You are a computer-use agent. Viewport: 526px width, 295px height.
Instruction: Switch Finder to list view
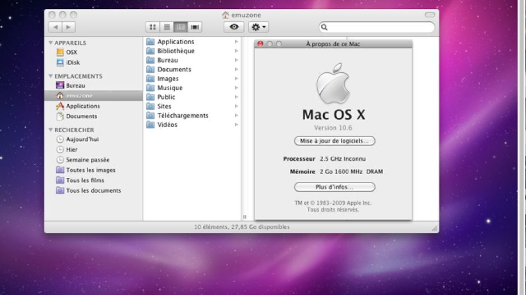(167, 27)
